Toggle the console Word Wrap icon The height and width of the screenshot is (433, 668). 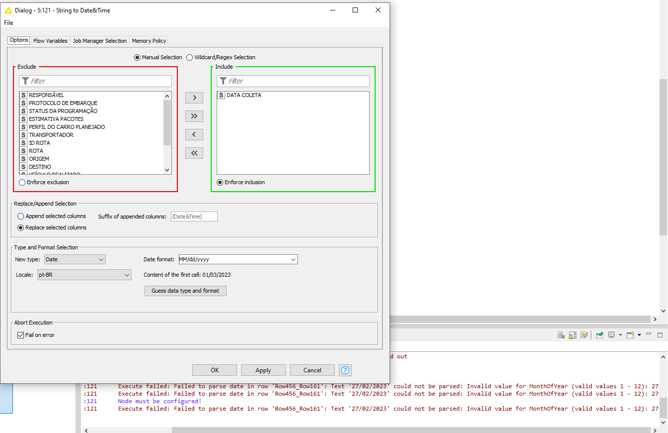pyautogui.click(x=584, y=335)
